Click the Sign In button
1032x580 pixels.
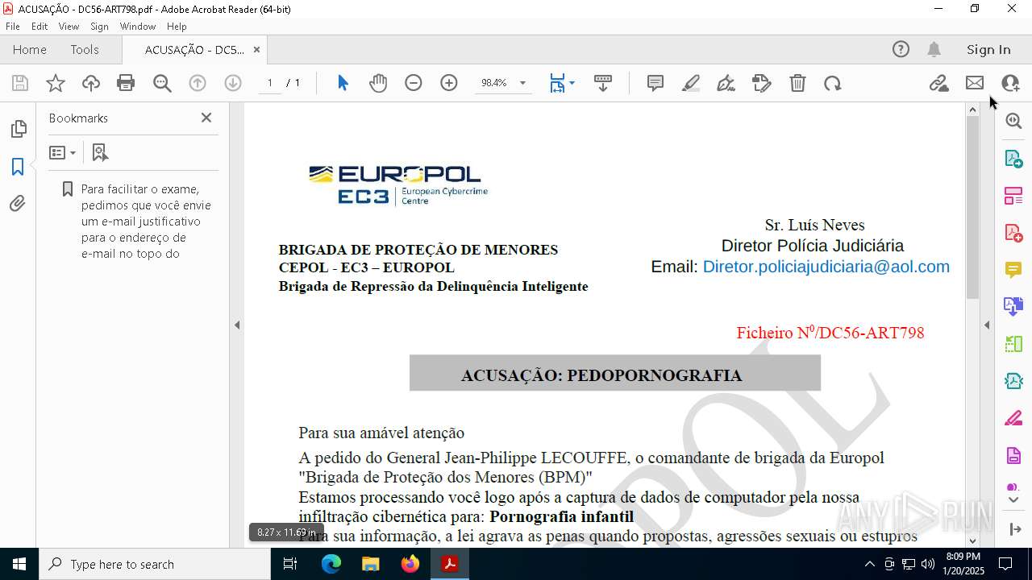(x=988, y=49)
